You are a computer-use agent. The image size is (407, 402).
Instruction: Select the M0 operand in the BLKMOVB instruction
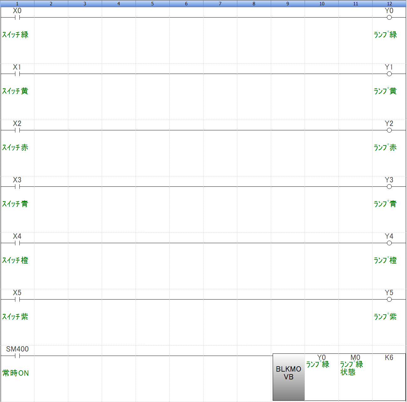coord(355,358)
